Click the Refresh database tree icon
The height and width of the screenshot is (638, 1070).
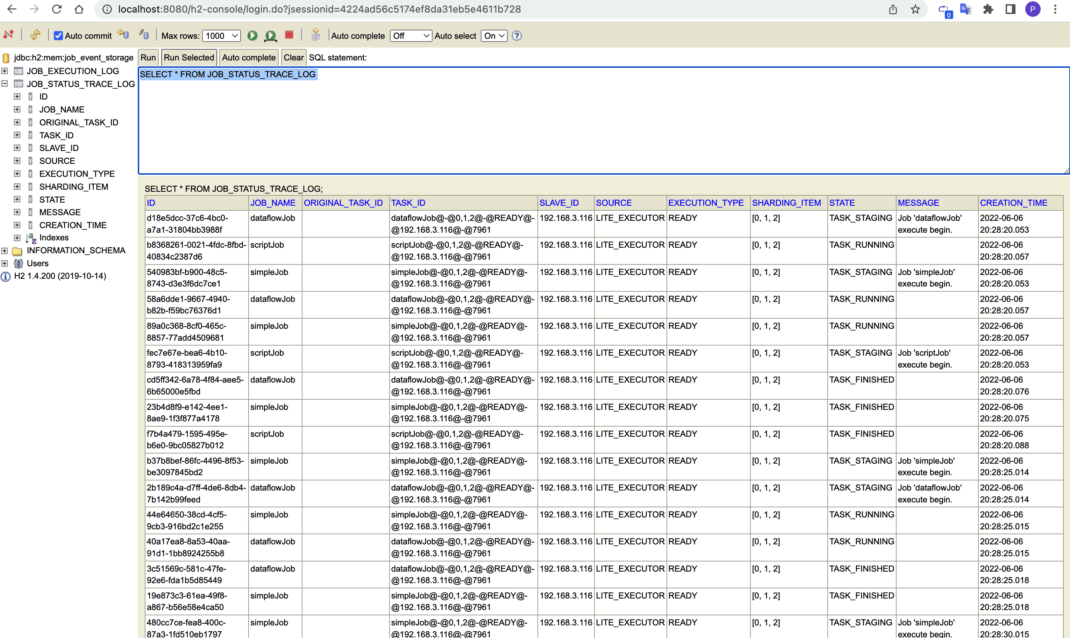pos(35,35)
